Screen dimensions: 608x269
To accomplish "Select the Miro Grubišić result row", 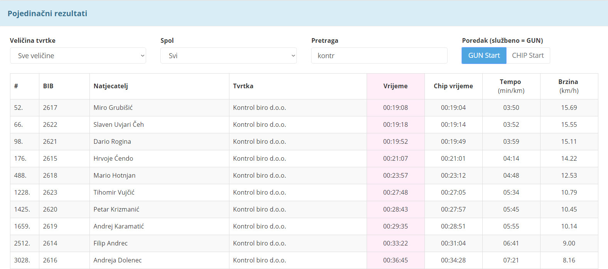I will [304, 108].
